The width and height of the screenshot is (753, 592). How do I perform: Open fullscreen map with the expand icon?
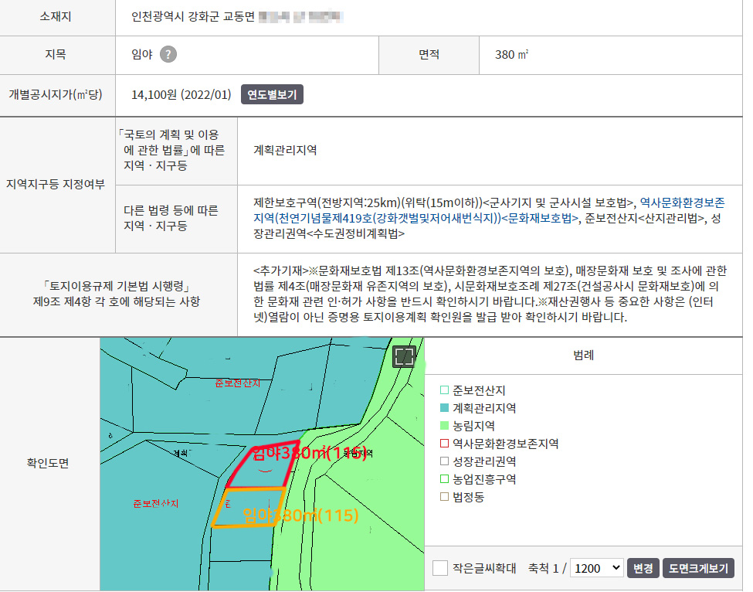pos(405,356)
